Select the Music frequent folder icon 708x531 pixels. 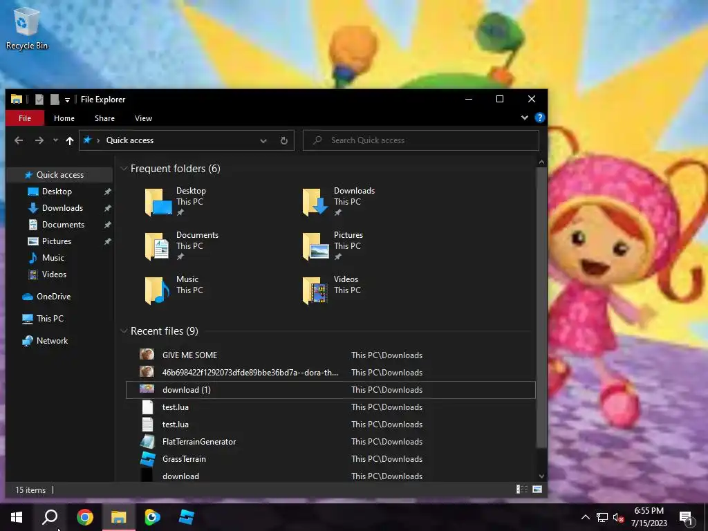click(157, 290)
